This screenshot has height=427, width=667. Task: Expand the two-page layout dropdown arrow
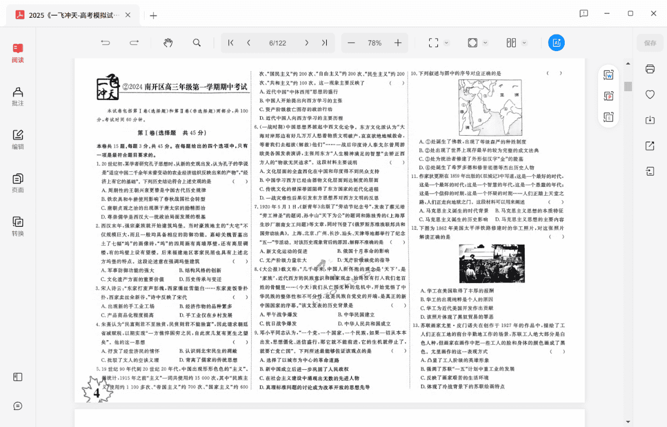(525, 43)
